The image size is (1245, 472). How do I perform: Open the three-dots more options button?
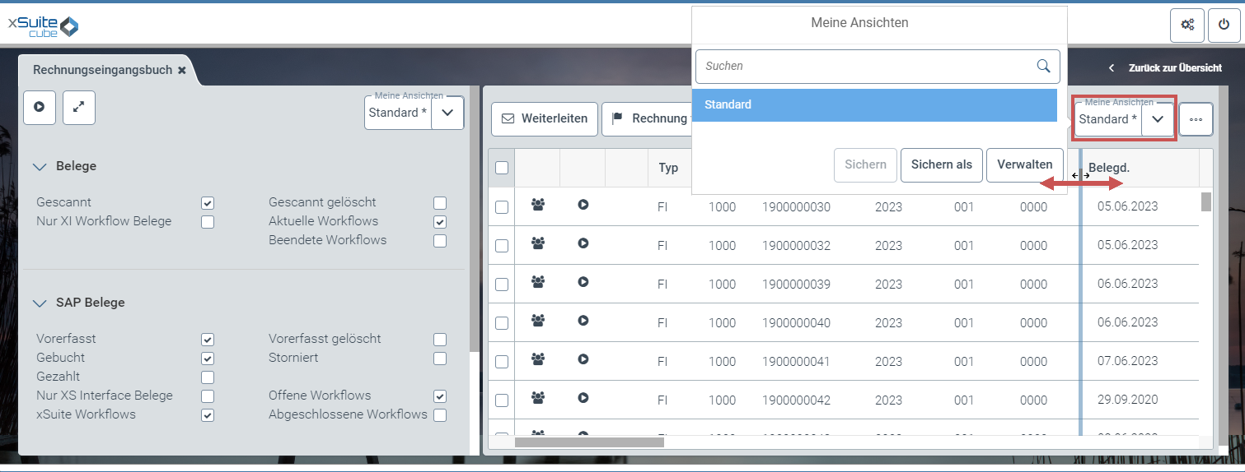coord(1196,119)
